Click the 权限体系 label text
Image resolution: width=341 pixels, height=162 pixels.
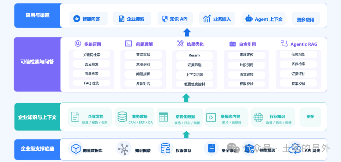pyautogui.click(x=183, y=151)
